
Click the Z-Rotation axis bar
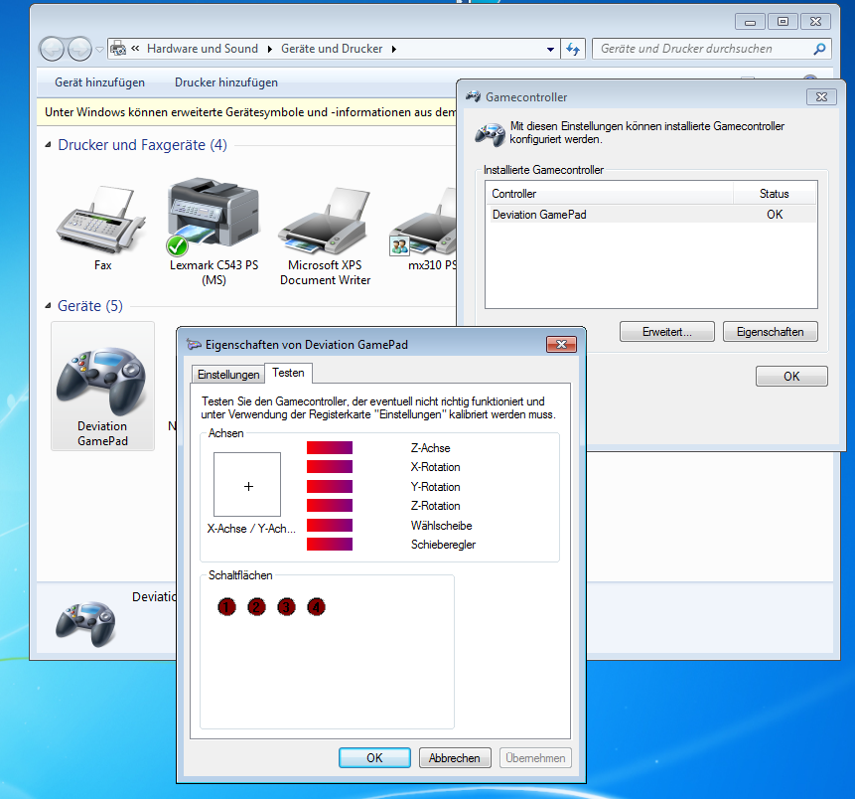(x=330, y=506)
